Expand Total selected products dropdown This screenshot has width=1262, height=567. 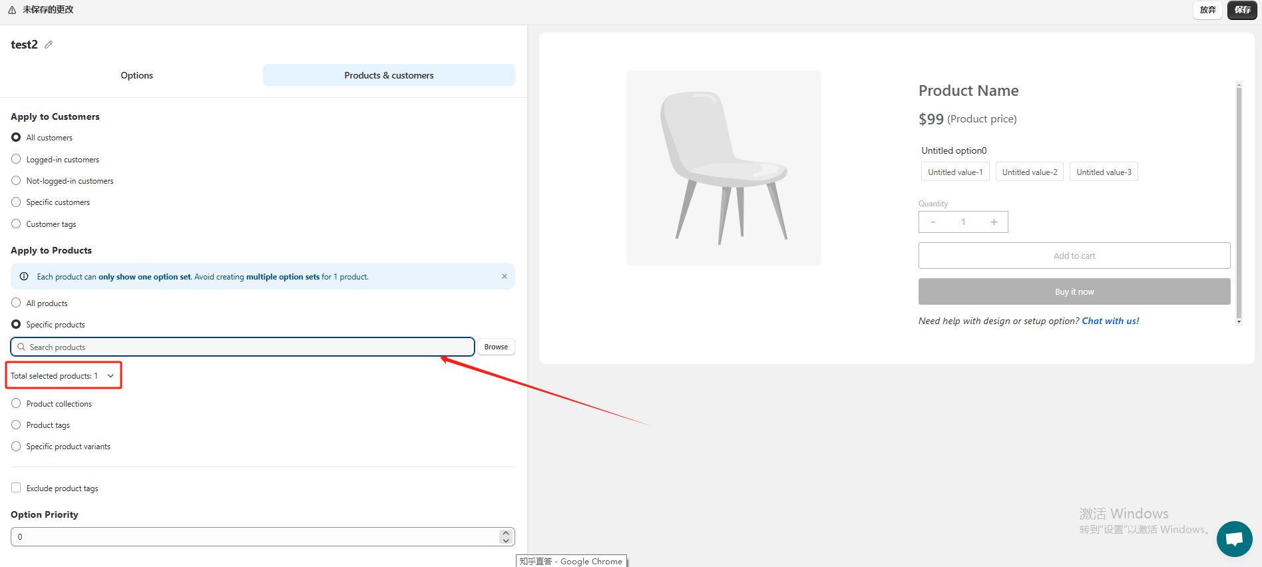pyautogui.click(x=63, y=376)
